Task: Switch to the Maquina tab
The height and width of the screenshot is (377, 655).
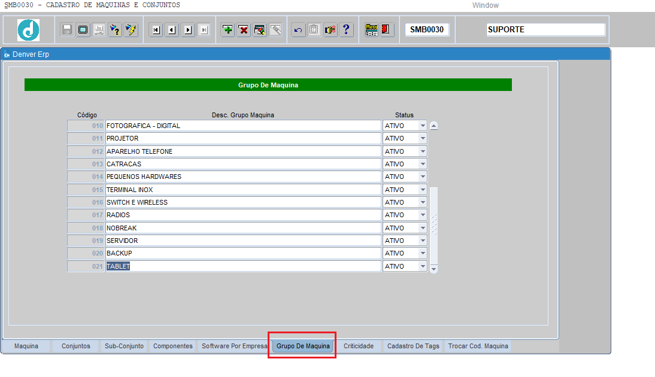Action: [x=26, y=346]
